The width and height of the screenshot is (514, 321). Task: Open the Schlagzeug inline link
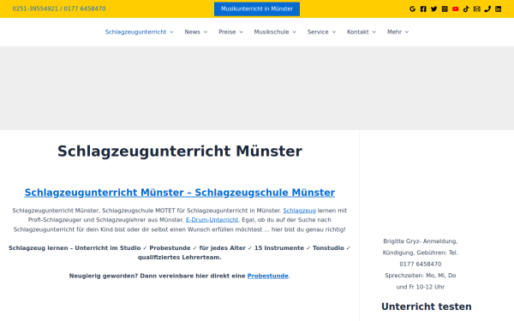(x=299, y=211)
